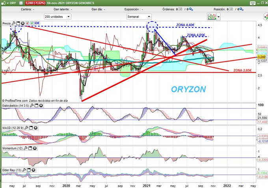Click the green buy marker icon in Precio
268x188 pixels.
[x=32, y=23]
